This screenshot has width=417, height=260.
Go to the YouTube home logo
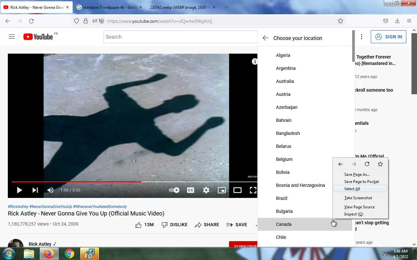pos(38,37)
